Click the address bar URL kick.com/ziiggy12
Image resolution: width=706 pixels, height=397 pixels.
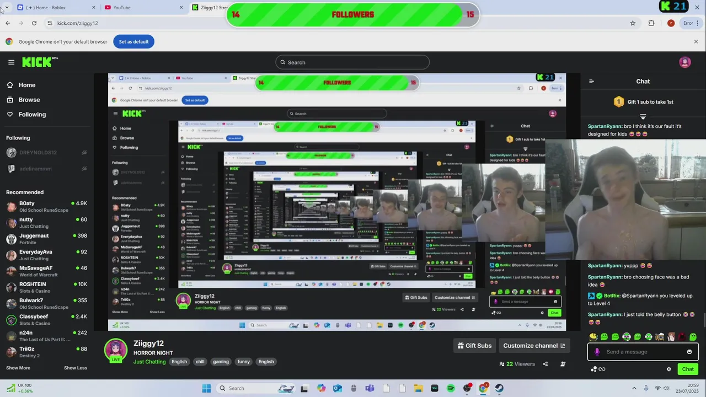pyautogui.click(x=78, y=23)
